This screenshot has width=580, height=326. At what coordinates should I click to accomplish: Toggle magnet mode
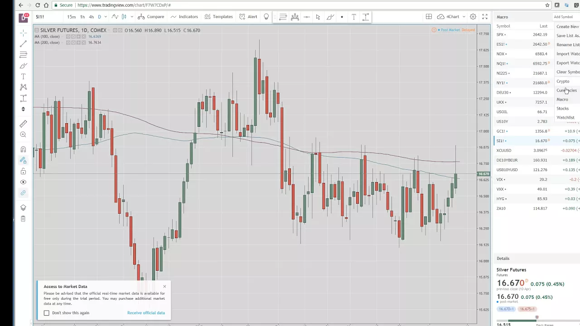point(23,149)
